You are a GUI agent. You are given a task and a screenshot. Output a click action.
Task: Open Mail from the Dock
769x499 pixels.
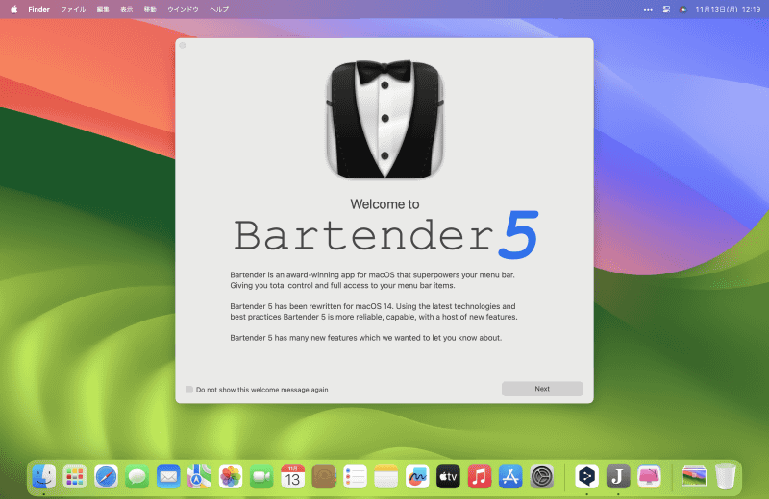click(x=168, y=477)
